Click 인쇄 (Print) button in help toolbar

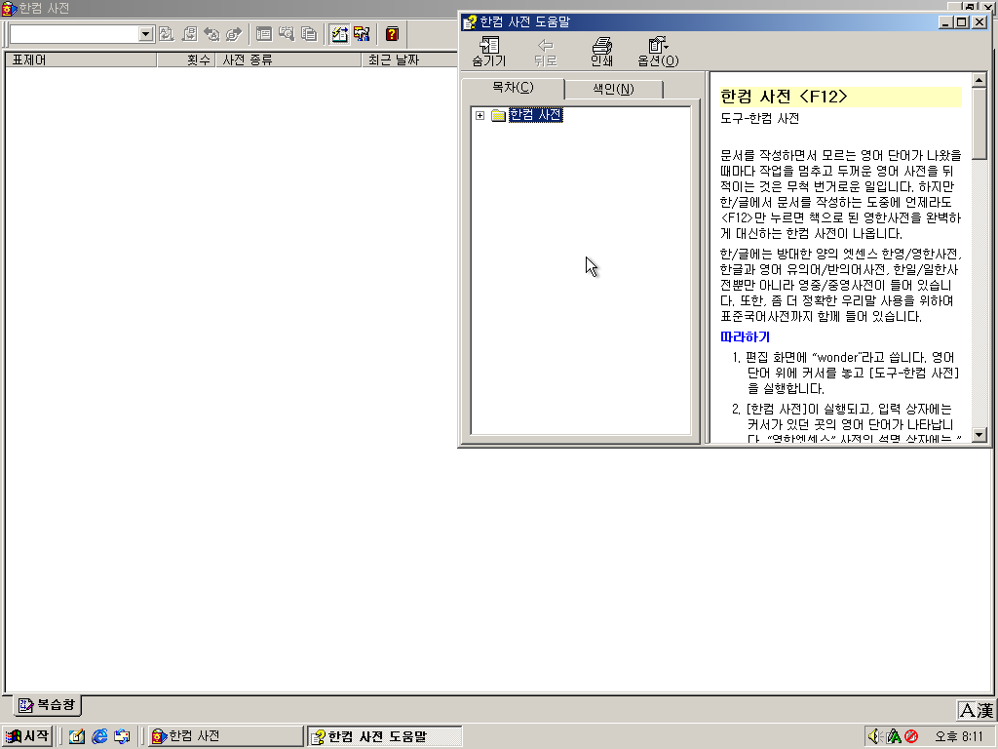click(601, 52)
